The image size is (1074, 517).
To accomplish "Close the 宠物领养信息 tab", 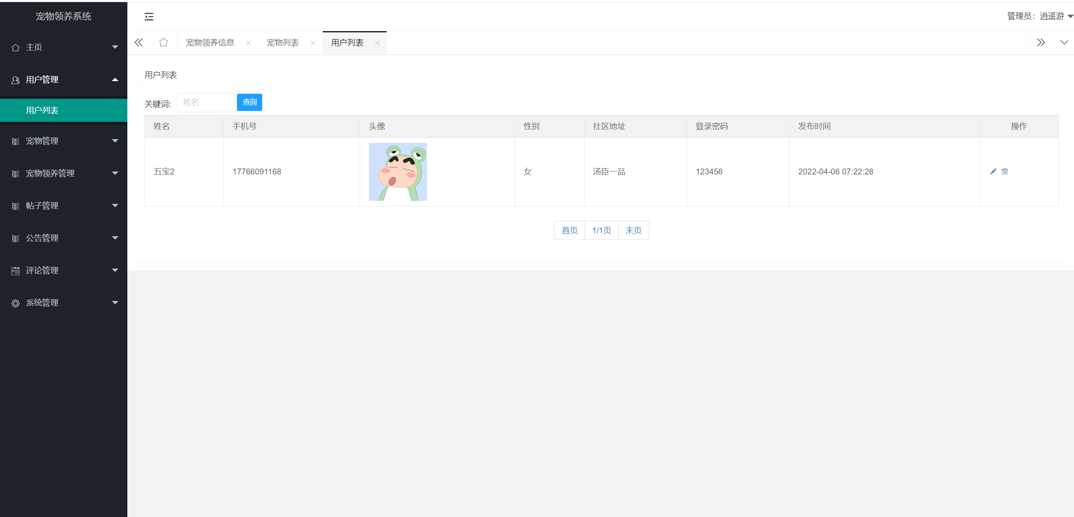I will pyautogui.click(x=248, y=43).
